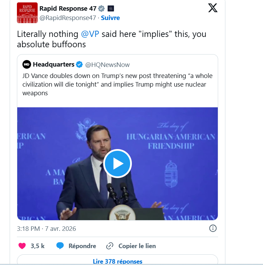Viewport: 263px width, 265px height.
Task: Play the JD Vance video
Action: [x=117, y=164]
